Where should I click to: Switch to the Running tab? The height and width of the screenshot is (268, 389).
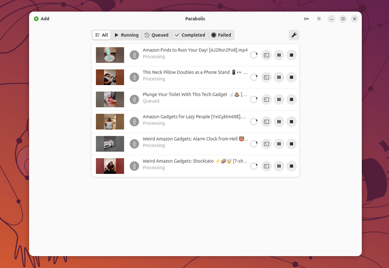[x=127, y=35]
